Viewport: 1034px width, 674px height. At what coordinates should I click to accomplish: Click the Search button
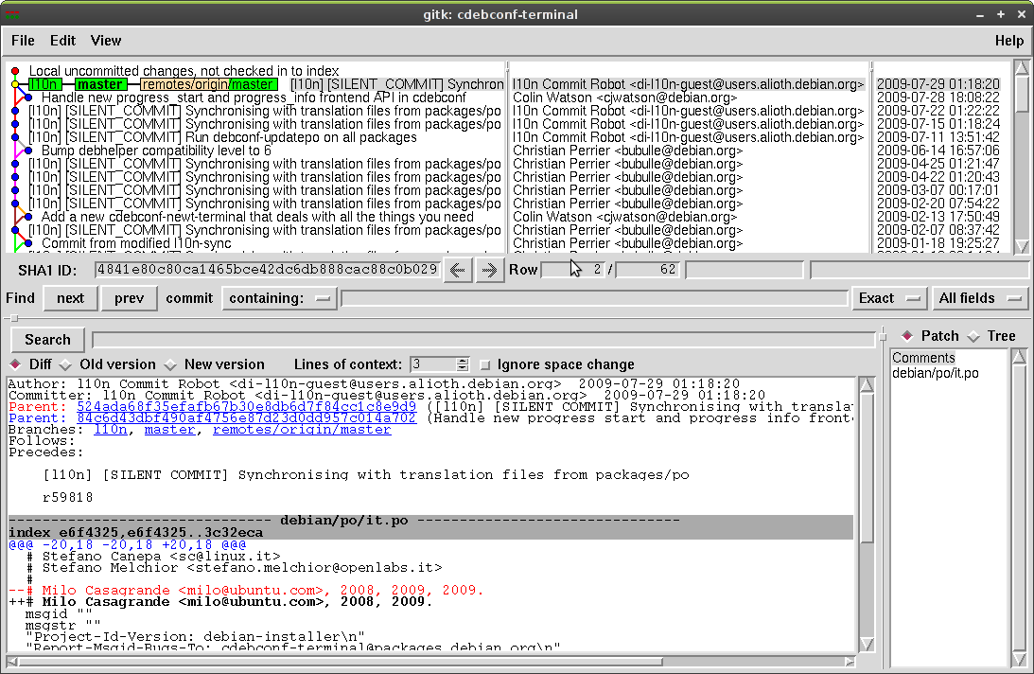coord(47,340)
